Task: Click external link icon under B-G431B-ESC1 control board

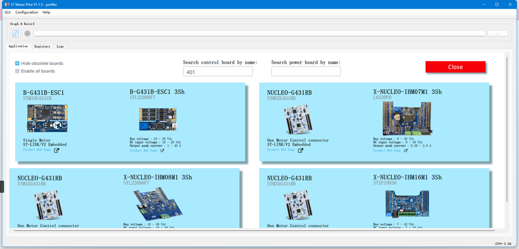Action: (57, 151)
